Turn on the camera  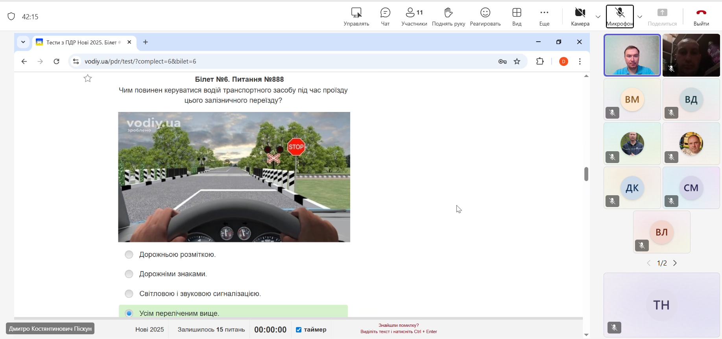coord(580,17)
